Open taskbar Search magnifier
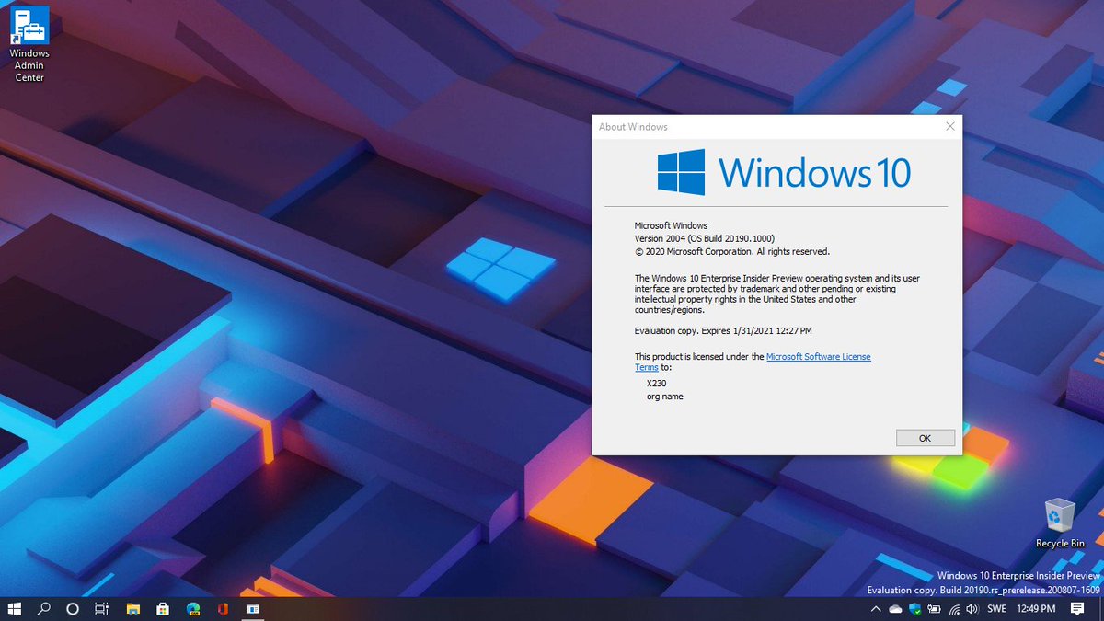The height and width of the screenshot is (621, 1104). (x=43, y=609)
